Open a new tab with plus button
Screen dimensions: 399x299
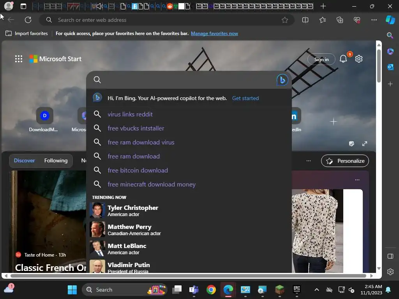(323, 6)
